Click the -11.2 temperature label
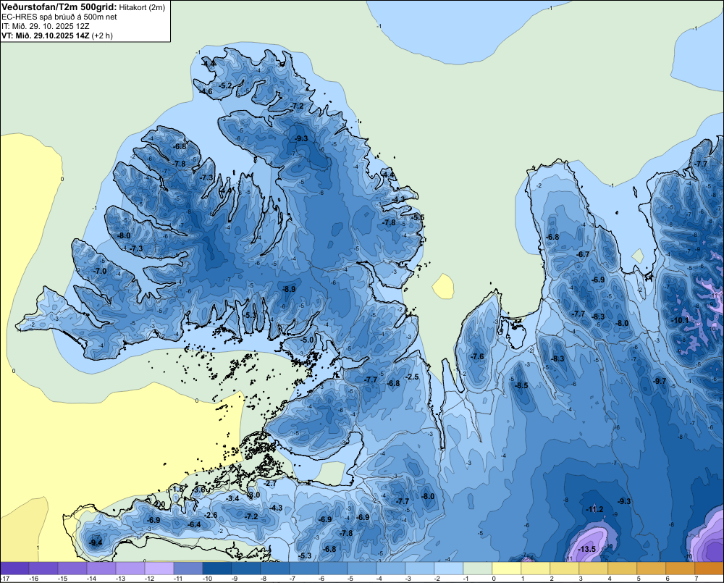This screenshot has width=724, height=583. [594, 509]
